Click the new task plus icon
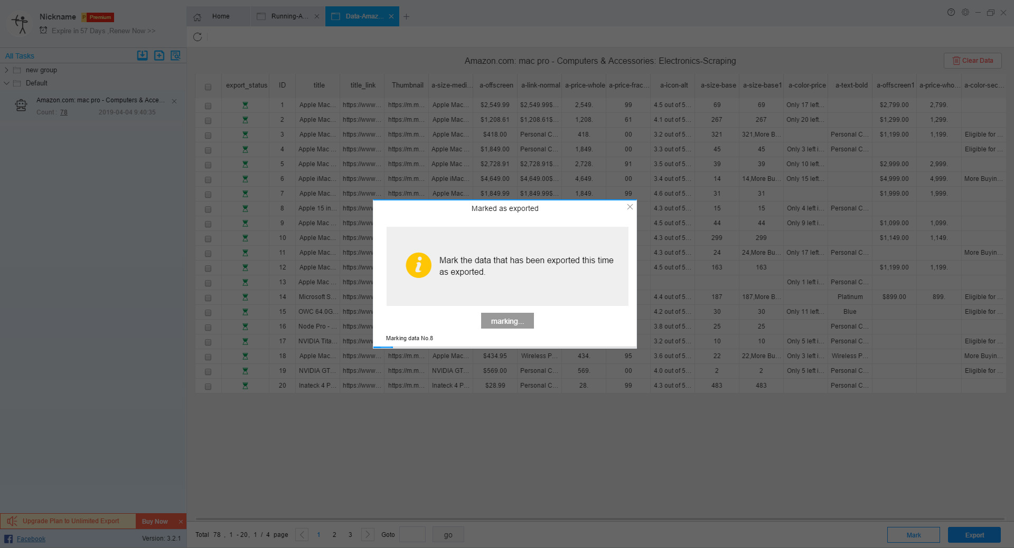The width and height of the screenshot is (1014, 548). [159, 55]
